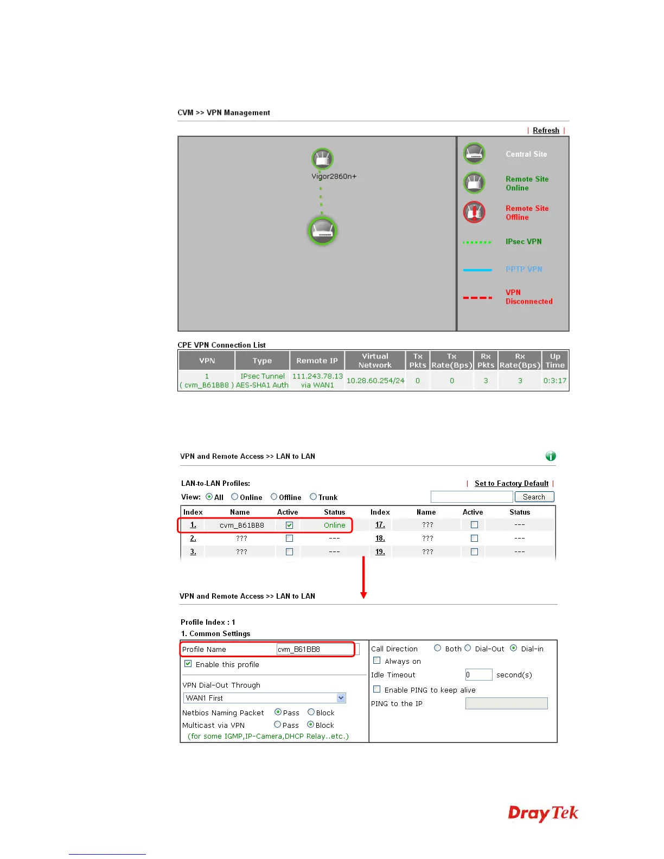Click the PING to the IP field
This screenshot has height=859, width=664.
(x=507, y=703)
